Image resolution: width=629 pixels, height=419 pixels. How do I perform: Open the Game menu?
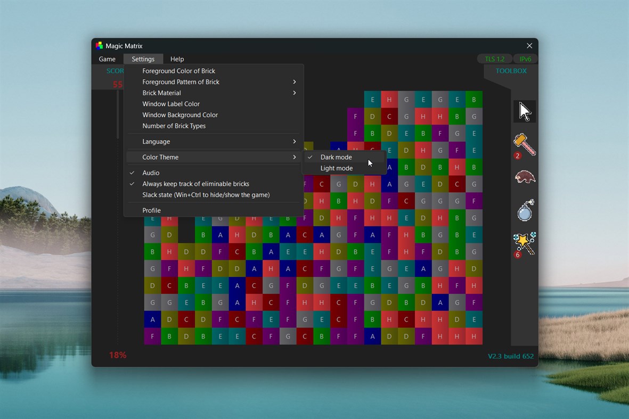pyautogui.click(x=107, y=59)
